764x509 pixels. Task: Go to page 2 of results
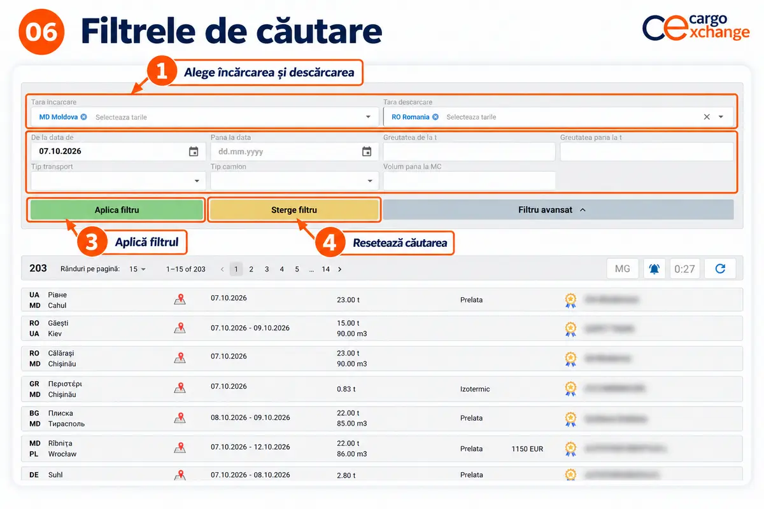[251, 269]
